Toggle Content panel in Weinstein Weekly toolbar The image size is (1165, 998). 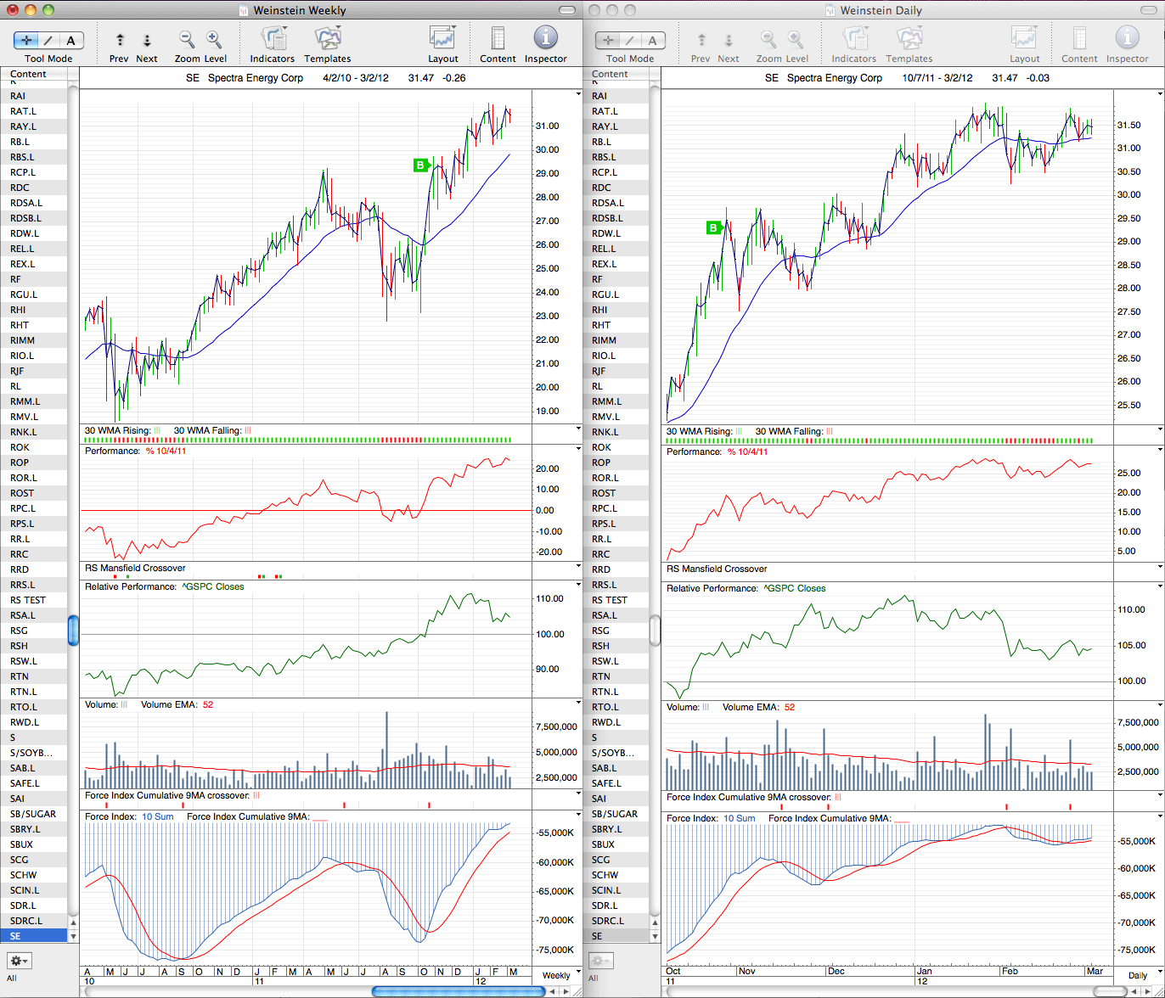coord(498,39)
